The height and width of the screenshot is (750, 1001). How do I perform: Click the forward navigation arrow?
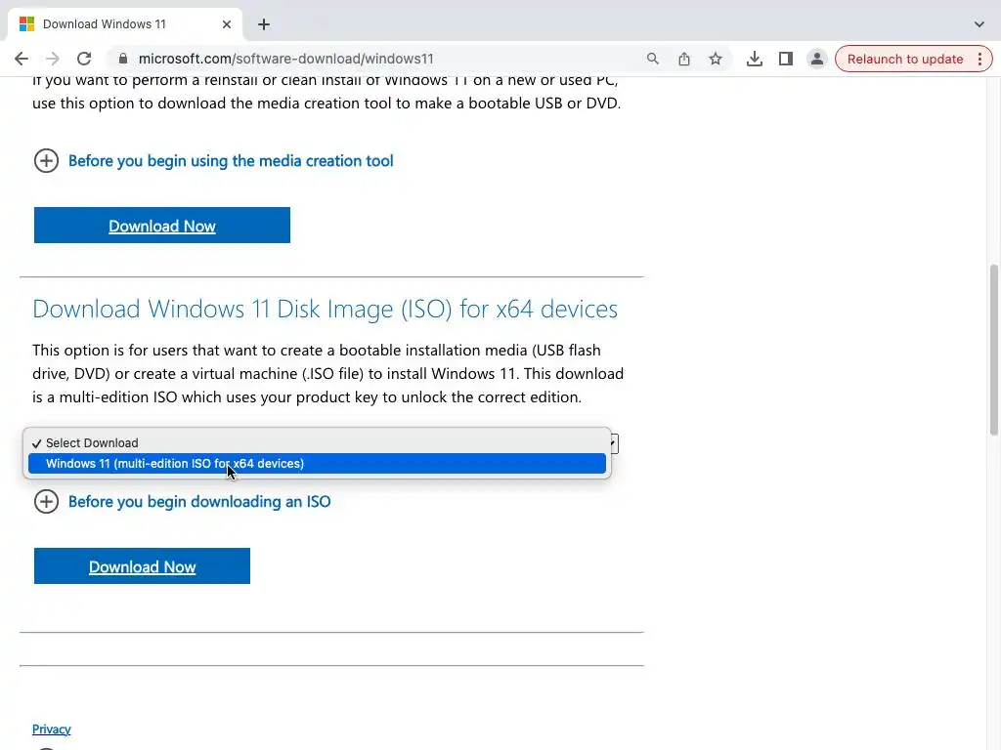(x=53, y=59)
